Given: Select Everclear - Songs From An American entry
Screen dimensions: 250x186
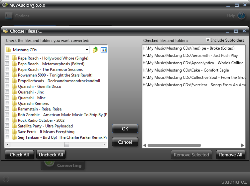Looking at the screenshot, I should coord(194,85).
